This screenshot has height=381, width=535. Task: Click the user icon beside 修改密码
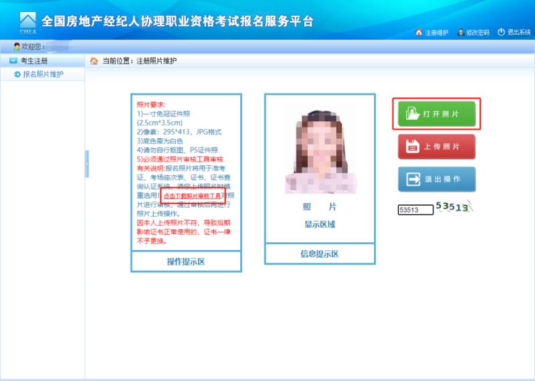[x=461, y=32]
